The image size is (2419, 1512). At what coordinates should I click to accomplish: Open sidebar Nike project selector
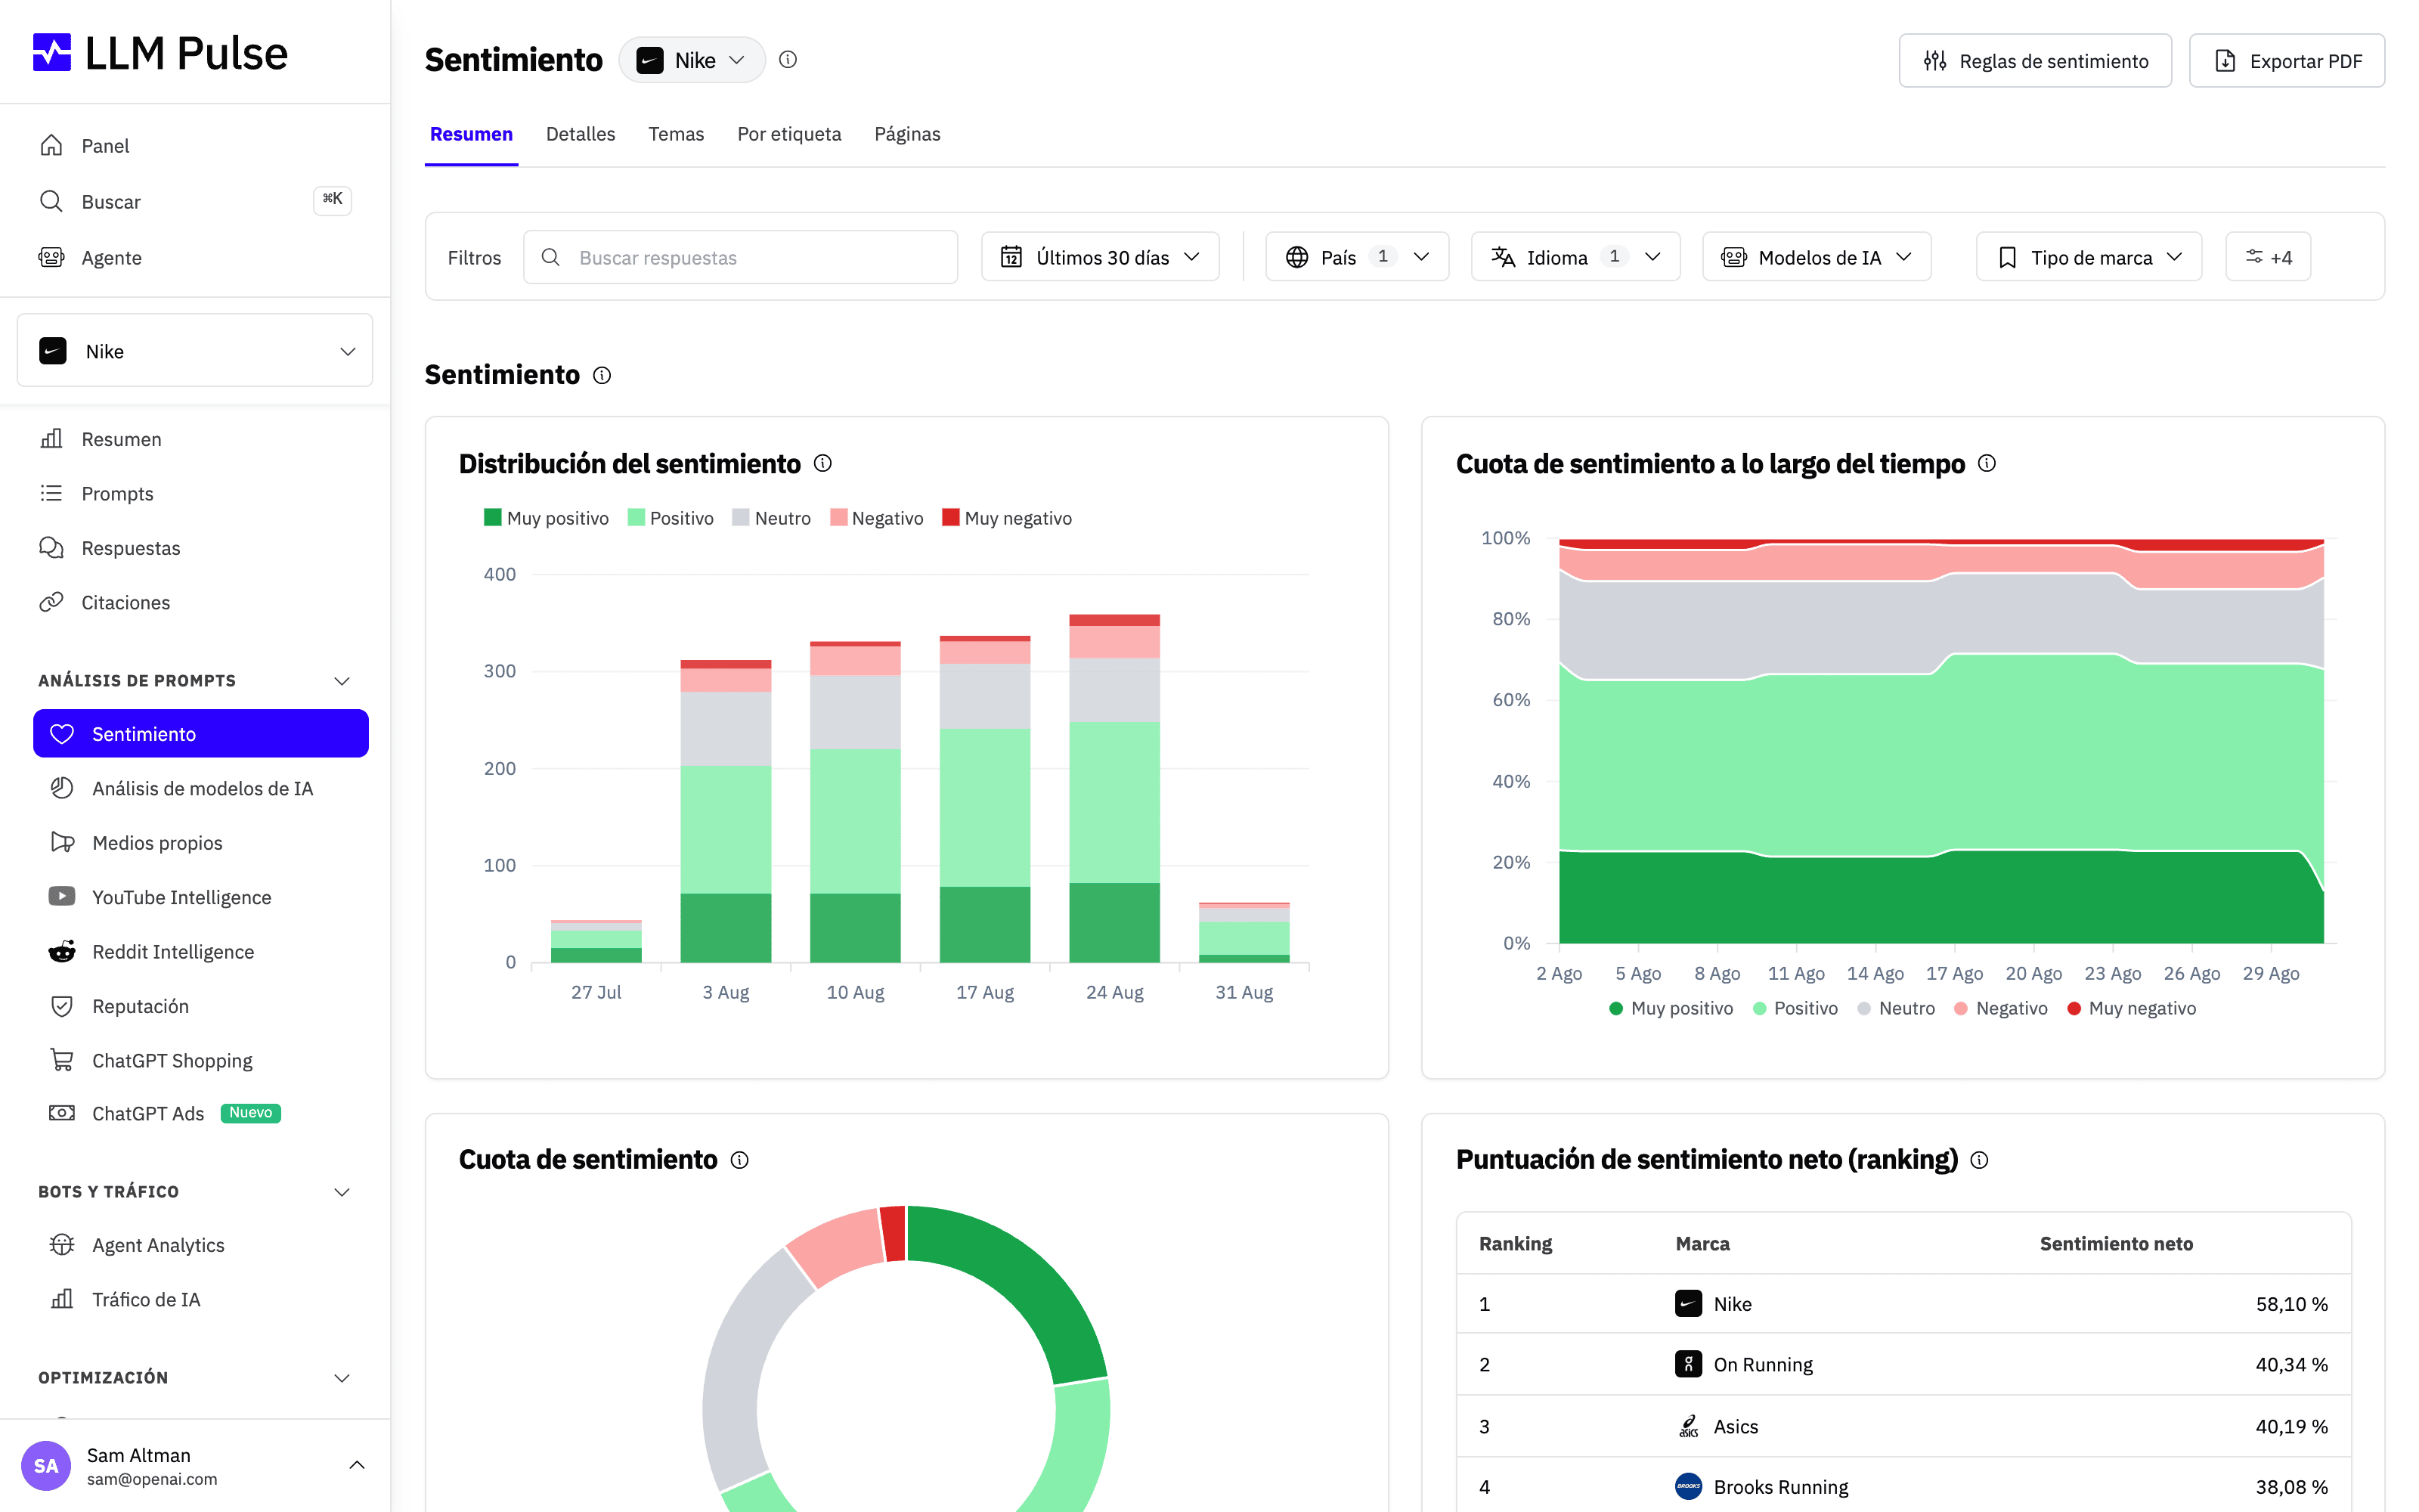coord(195,351)
